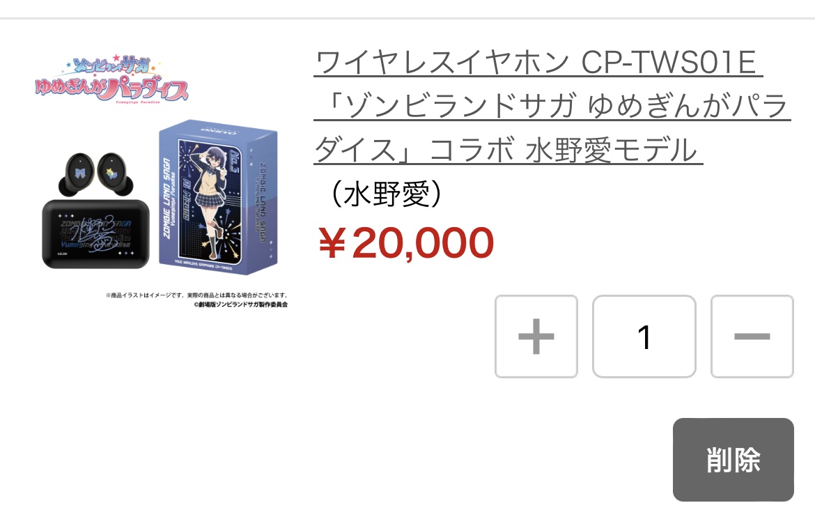815x519 pixels.
Task: Click the ¥20,000 price text
Action: [406, 243]
